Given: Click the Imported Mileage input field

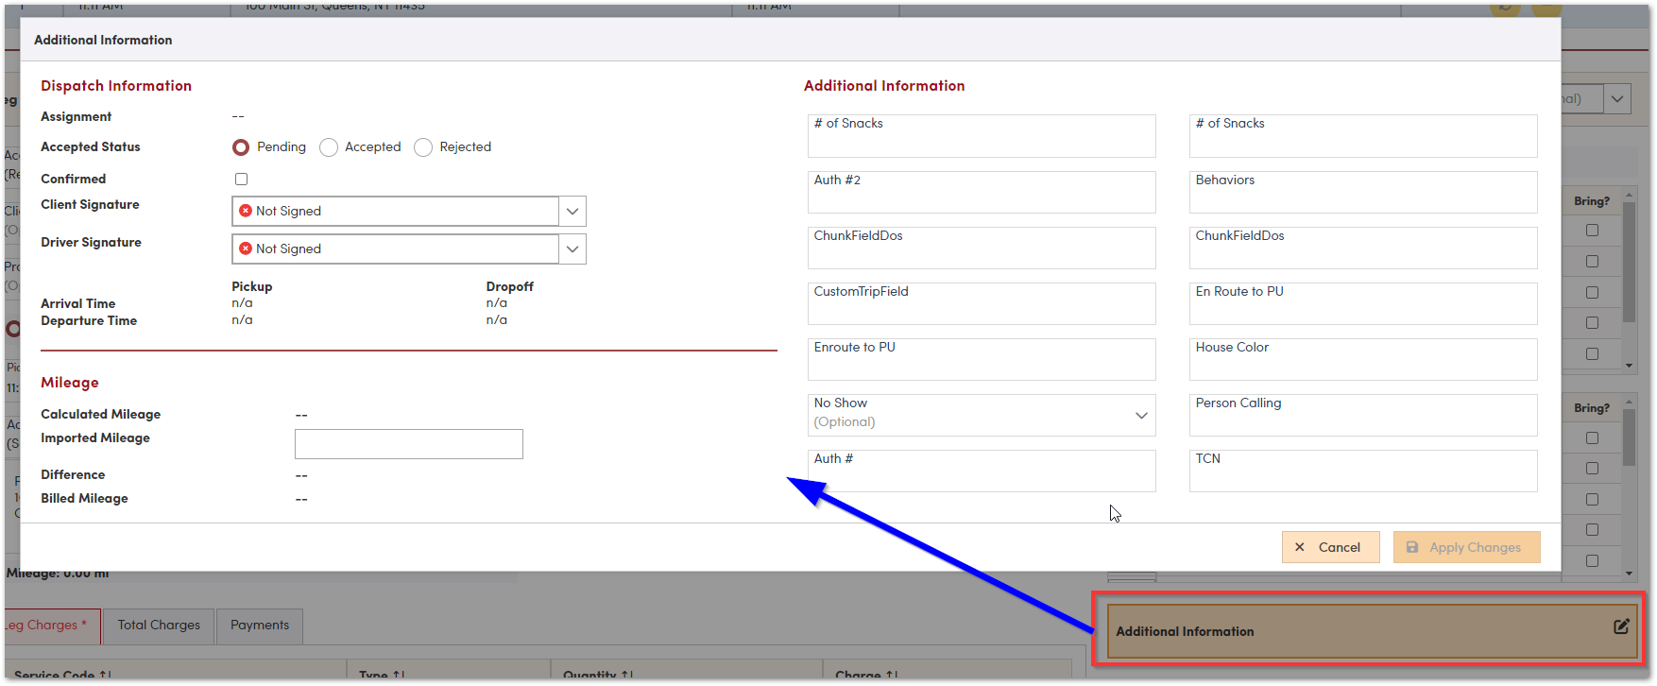Looking at the screenshot, I should (408, 444).
